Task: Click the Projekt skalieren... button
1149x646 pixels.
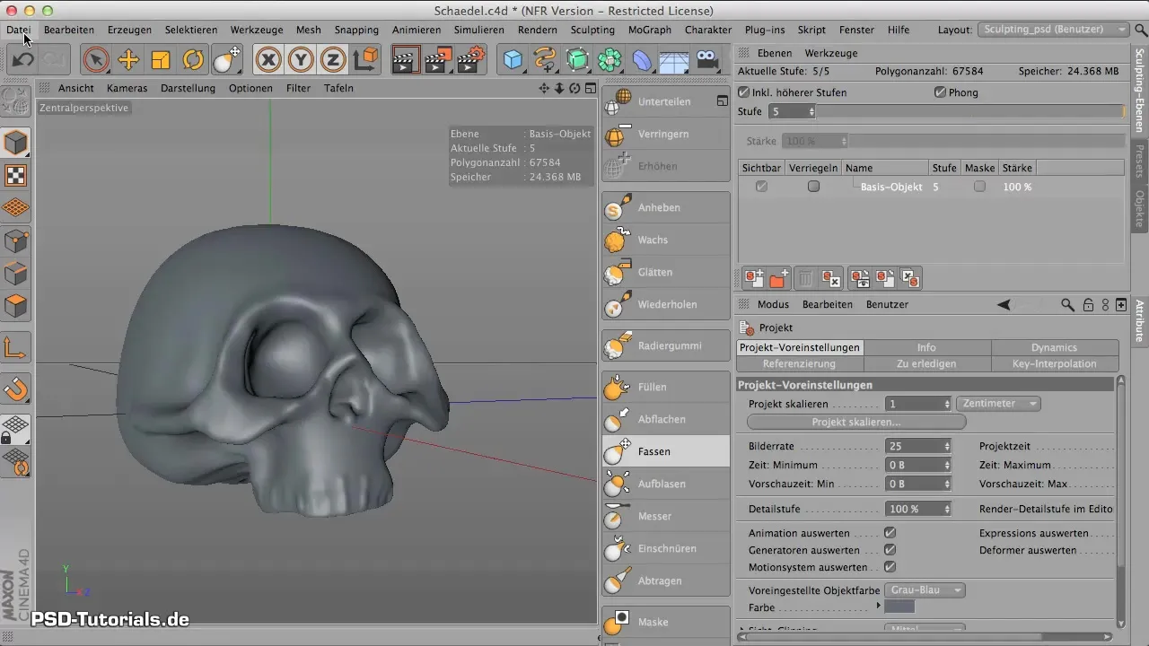Action: pyautogui.click(x=856, y=422)
